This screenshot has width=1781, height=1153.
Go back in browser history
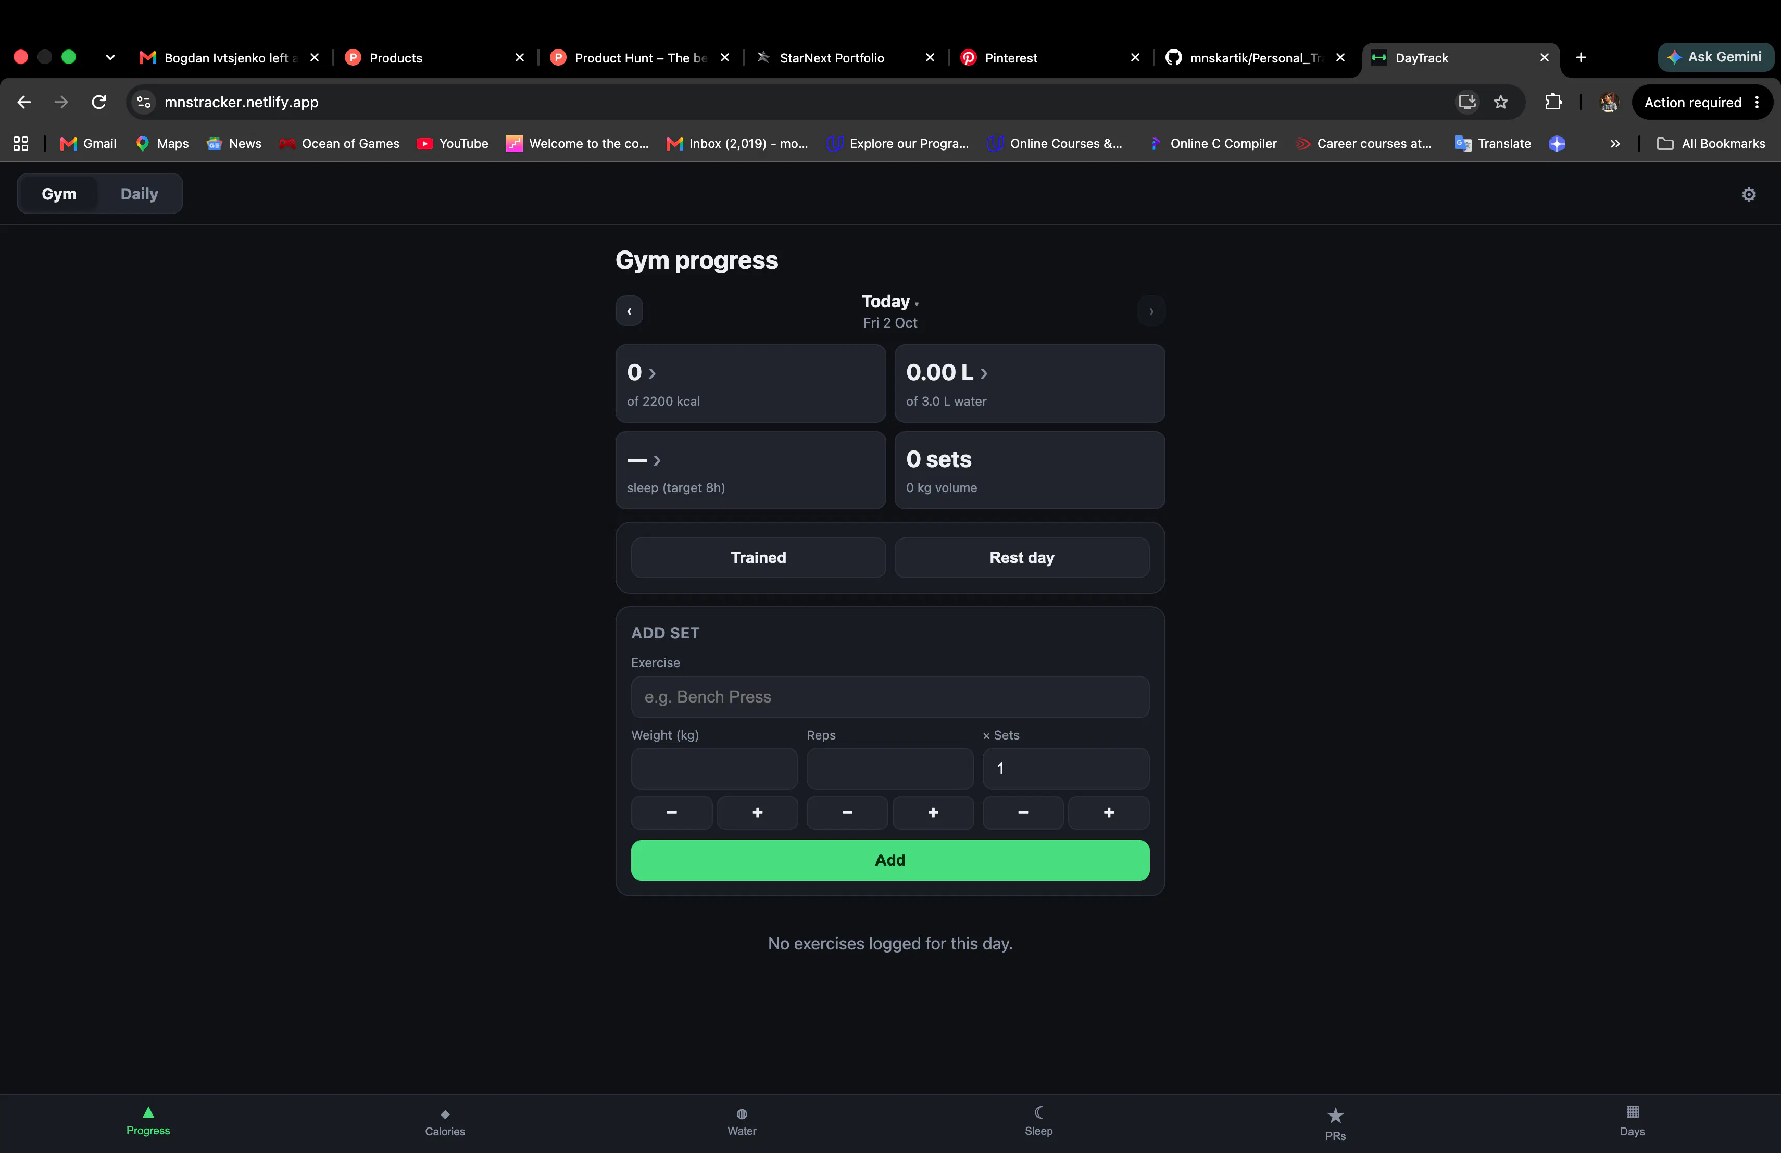pyautogui.click(x=24, y=102)
